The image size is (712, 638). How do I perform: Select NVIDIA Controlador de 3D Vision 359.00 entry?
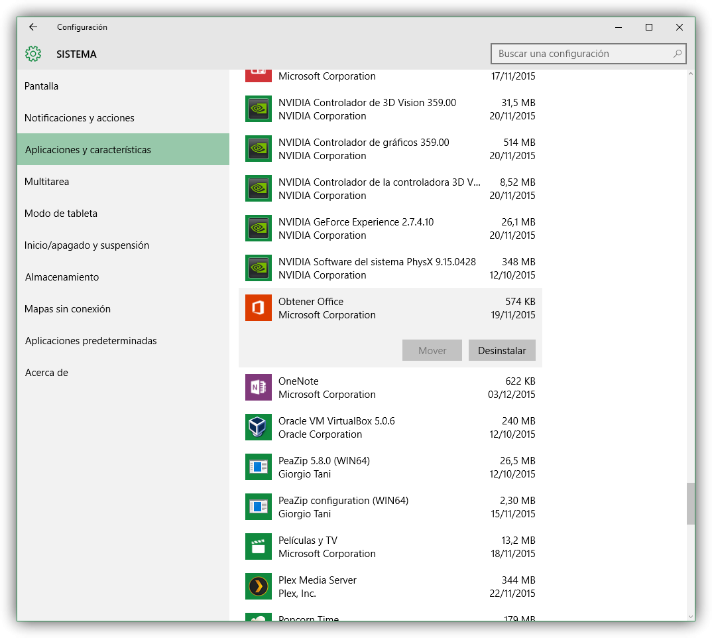[x=390, y=109]
